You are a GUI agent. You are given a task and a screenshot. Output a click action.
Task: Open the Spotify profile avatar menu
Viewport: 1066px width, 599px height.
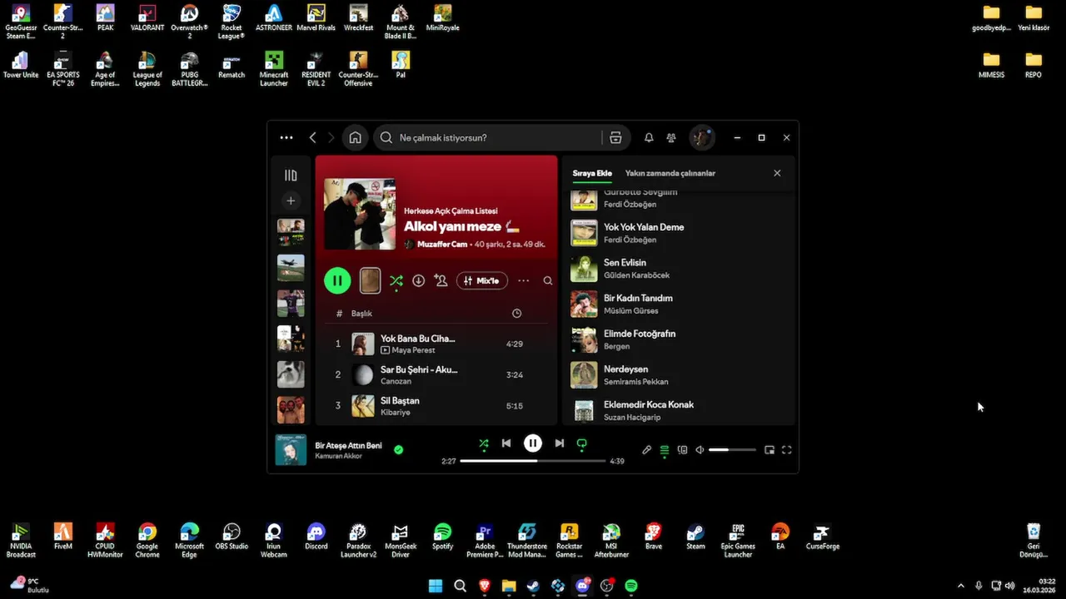click(x=701, y=137)
